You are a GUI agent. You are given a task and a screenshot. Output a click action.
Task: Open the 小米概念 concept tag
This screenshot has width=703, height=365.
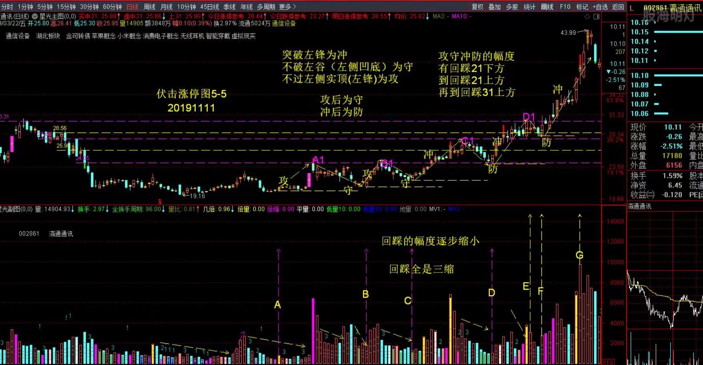[x=129, y=36]
